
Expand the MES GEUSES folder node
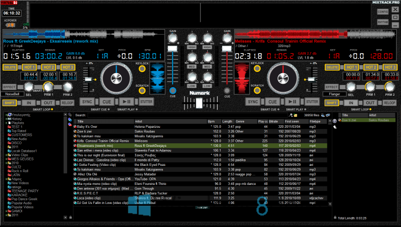coord(6,159)
